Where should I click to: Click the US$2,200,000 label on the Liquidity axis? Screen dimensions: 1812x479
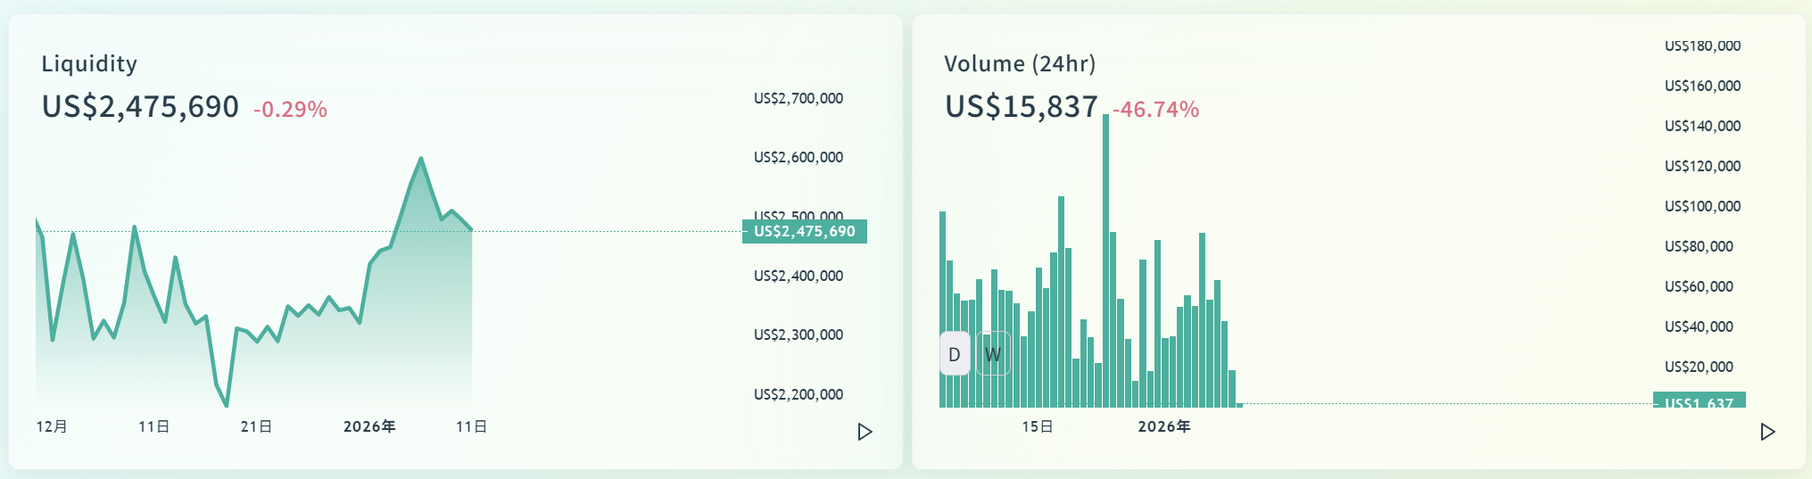tap(798, 394)
